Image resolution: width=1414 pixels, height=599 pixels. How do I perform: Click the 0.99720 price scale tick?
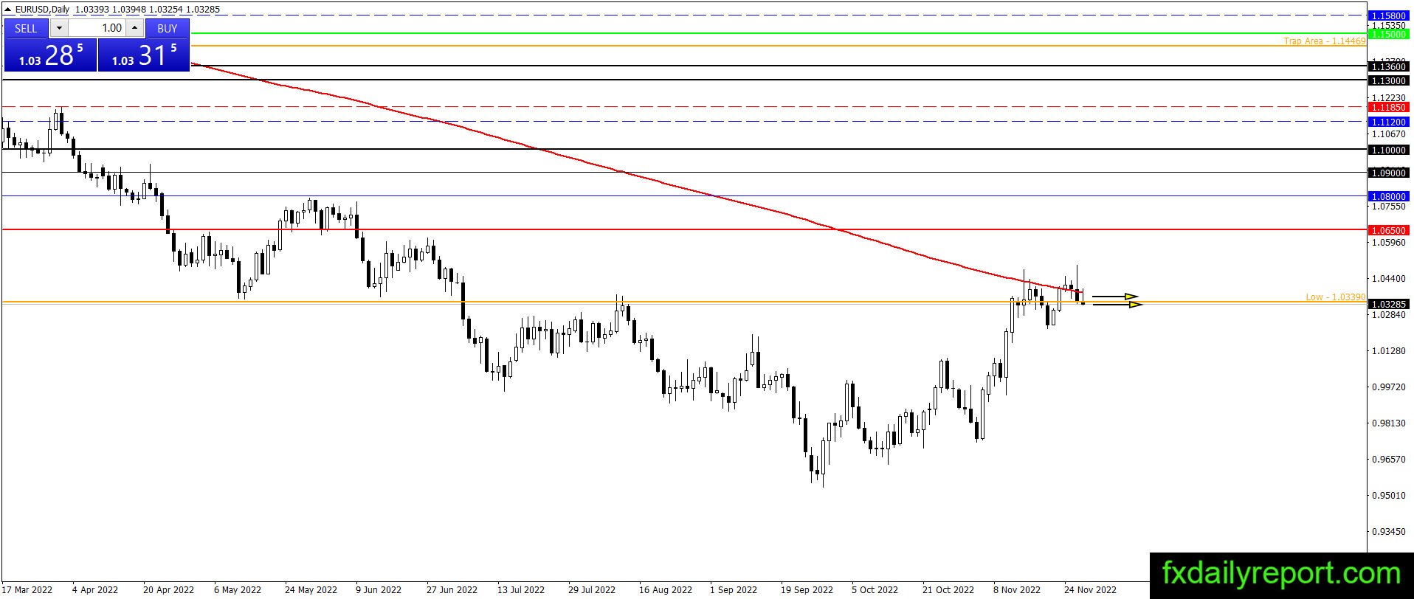point(1388,387)
